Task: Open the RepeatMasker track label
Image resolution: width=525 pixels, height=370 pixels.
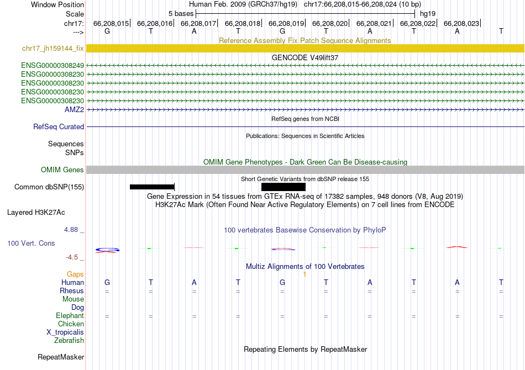Action: tap(61, 357)
